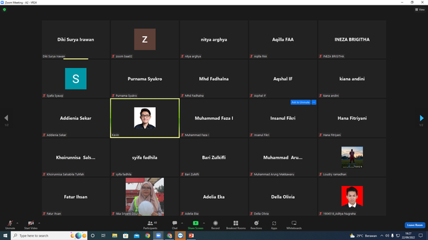Open the View layout menu

(420, 9)
